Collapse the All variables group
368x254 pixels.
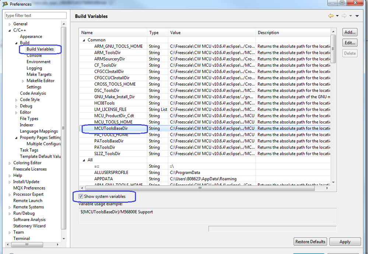(x=84, y=160)
